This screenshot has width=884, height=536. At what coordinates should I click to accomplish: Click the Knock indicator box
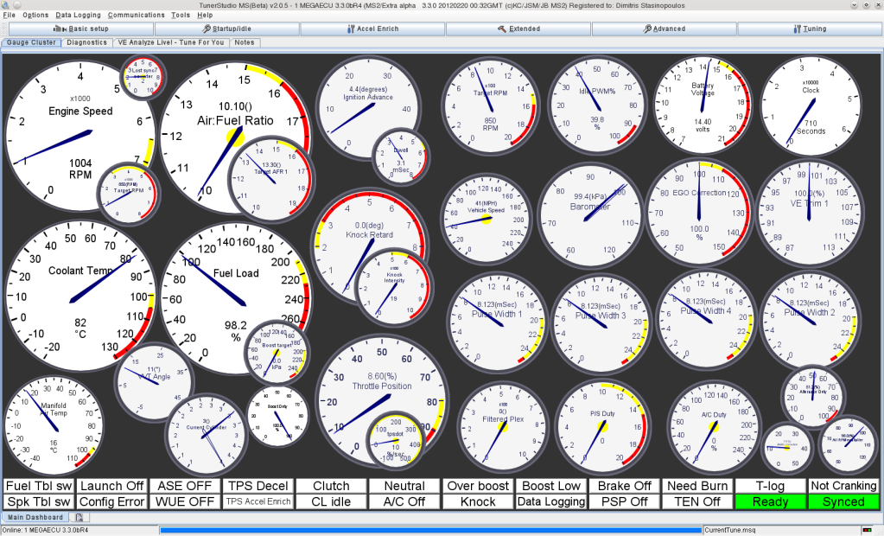tap(478, 501)
